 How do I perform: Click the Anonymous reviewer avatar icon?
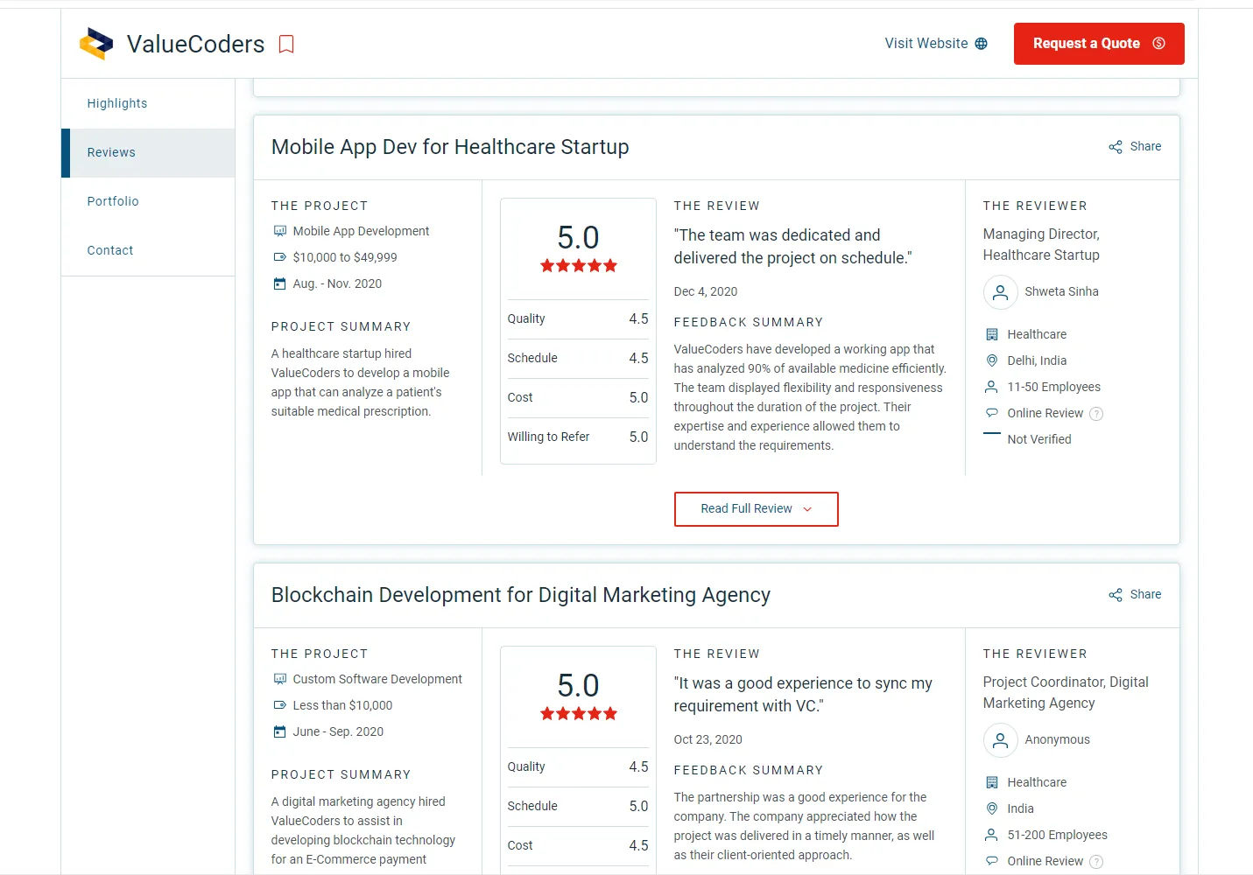pyautogui.click(x=1001, y=740)
